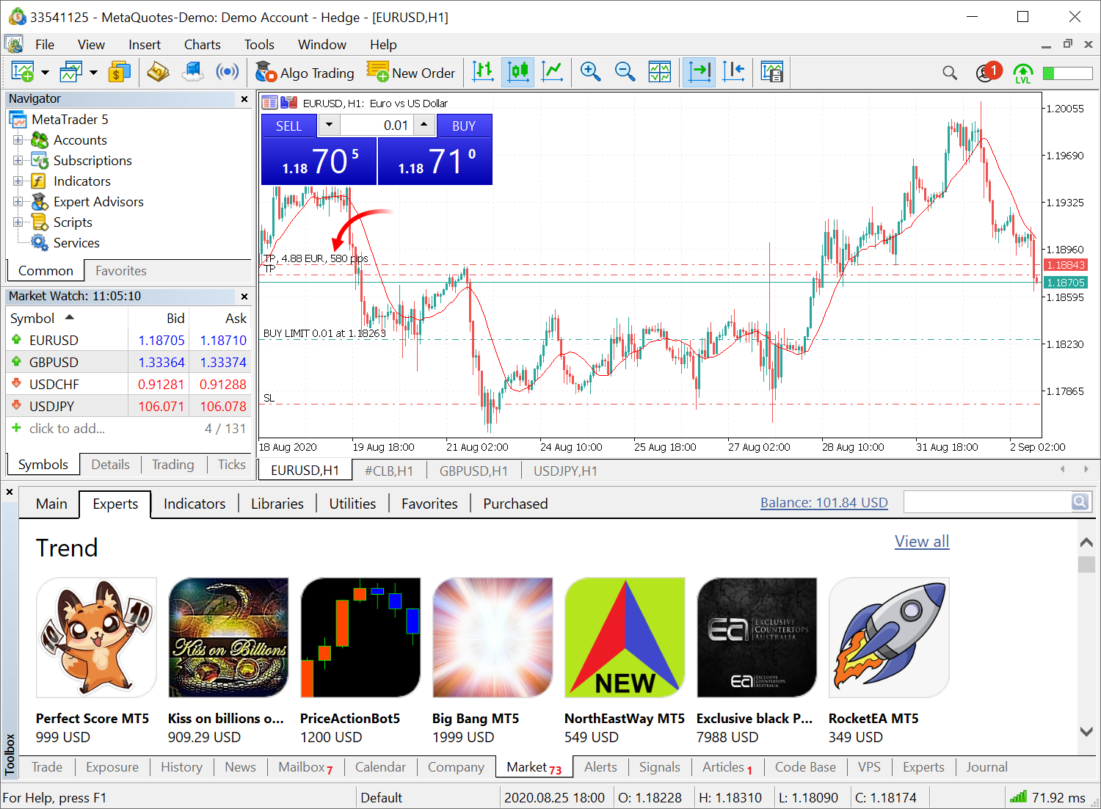
Task: Open the search magnifier in toolbar
Action: pyautogui.click(x=950, y=73)
